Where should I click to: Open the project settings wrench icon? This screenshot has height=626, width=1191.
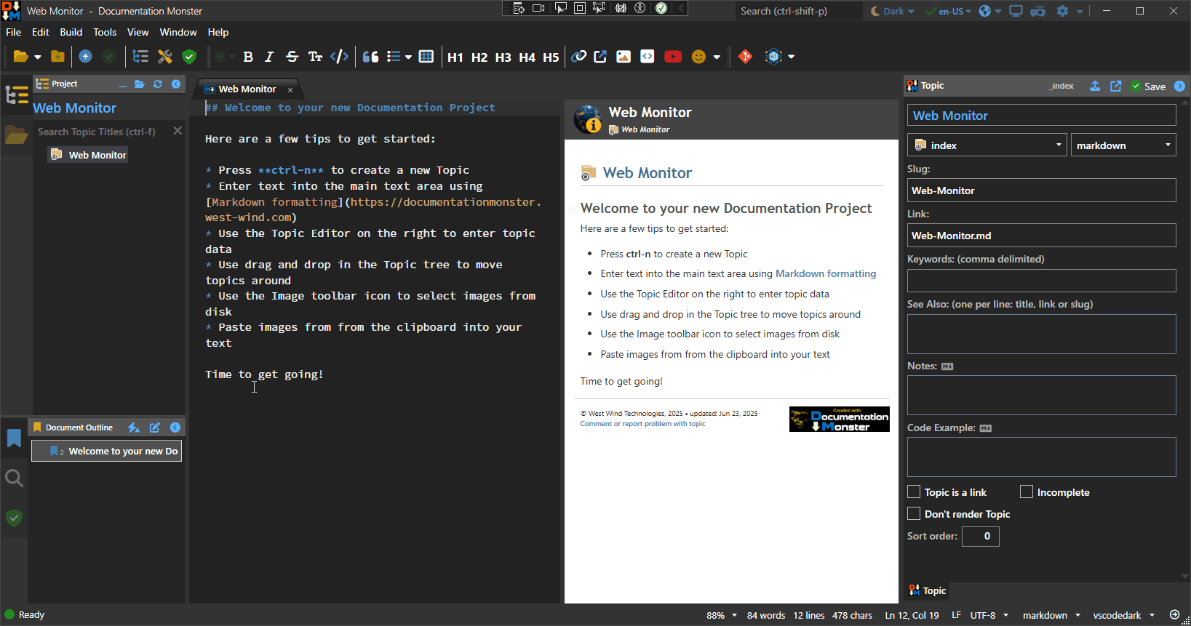click(165, 57)
